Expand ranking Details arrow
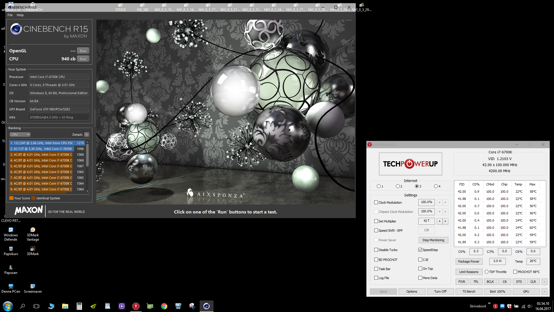 (87, 135)
